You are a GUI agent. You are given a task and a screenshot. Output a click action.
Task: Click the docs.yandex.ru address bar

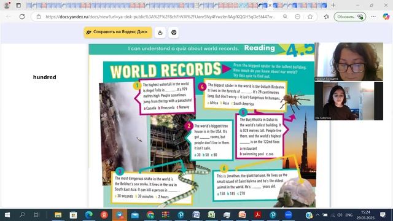tap(160, 17)
